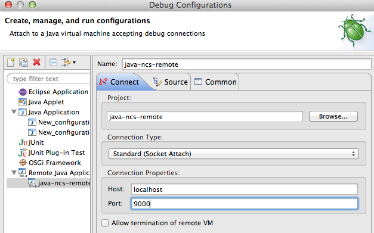
Task: Click the Name field
Action: click(246, 64)
